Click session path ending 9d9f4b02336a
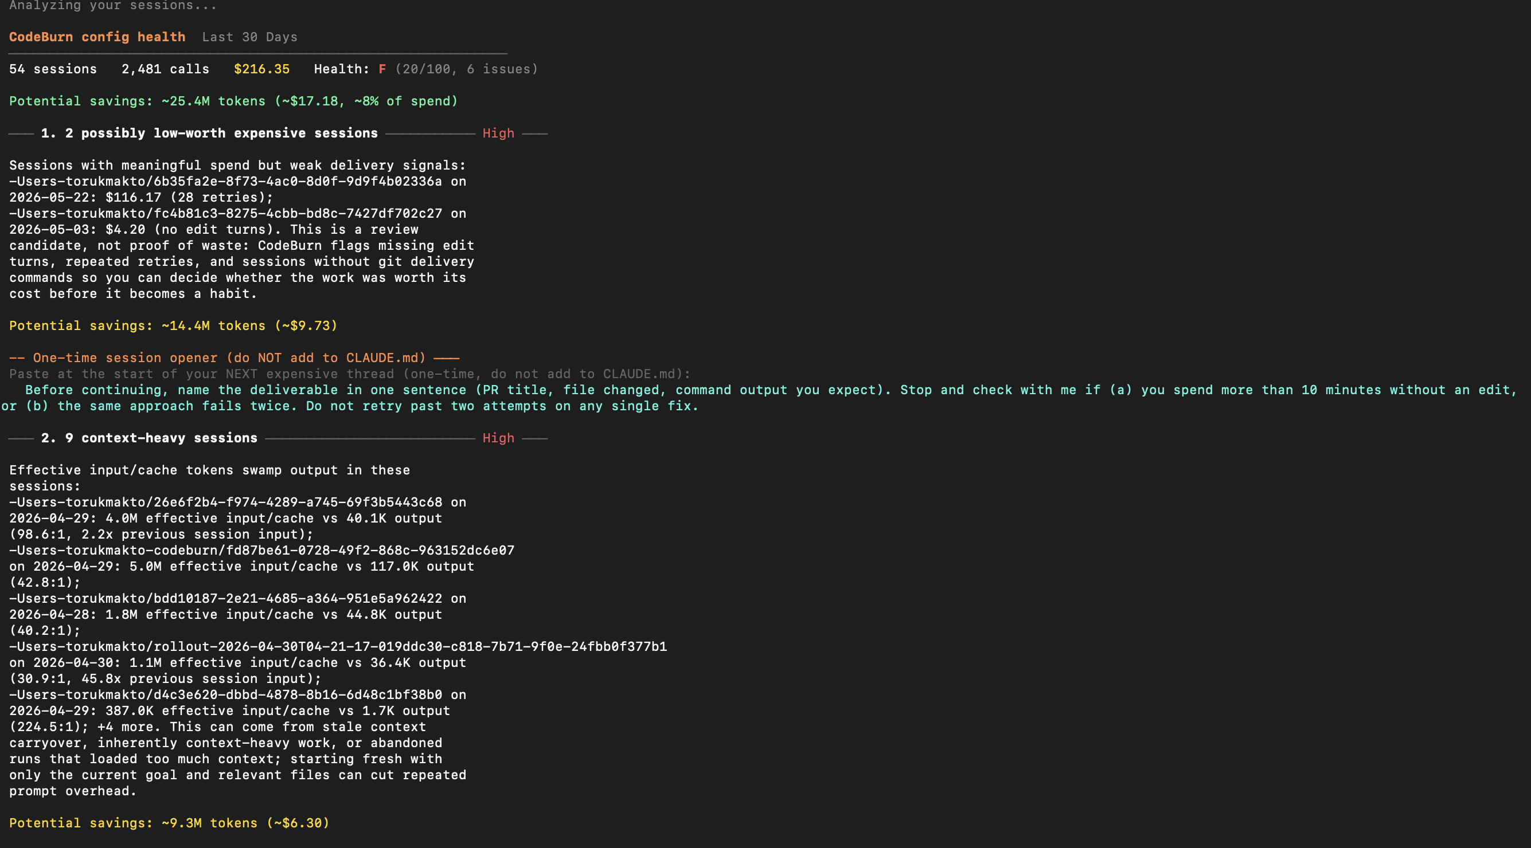Image resolution: width=1531 pixels, height=848 pixels. pos(225,181)
